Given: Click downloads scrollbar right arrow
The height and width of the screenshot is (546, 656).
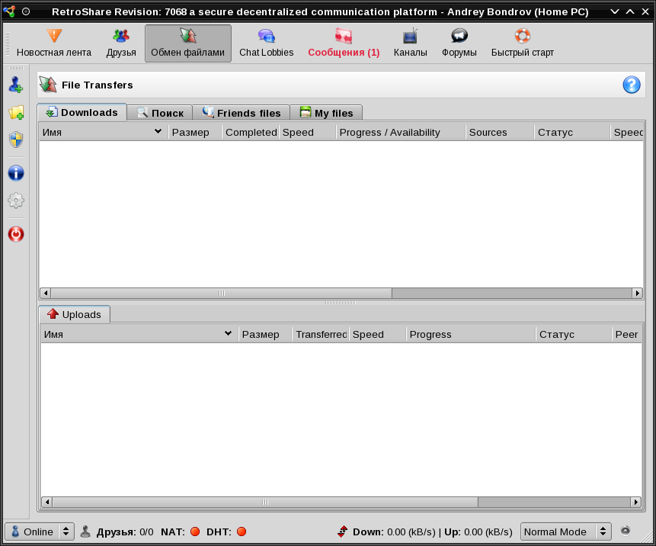Looking at the screenshot, I should (637, 293).
